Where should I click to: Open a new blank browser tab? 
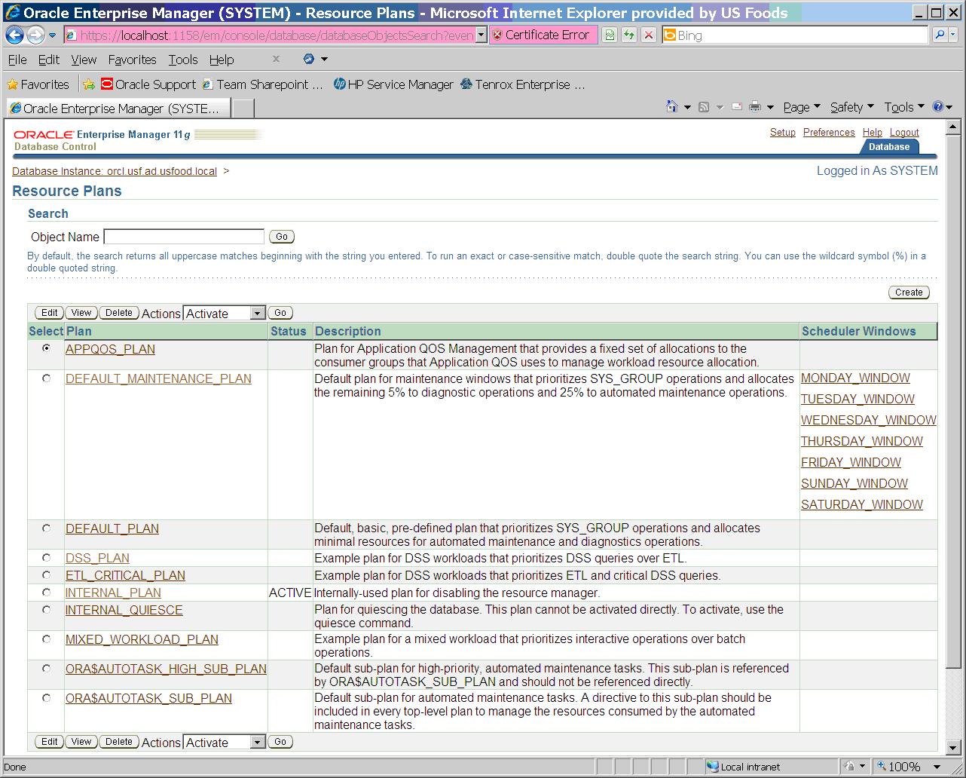[x=243, y=109]
